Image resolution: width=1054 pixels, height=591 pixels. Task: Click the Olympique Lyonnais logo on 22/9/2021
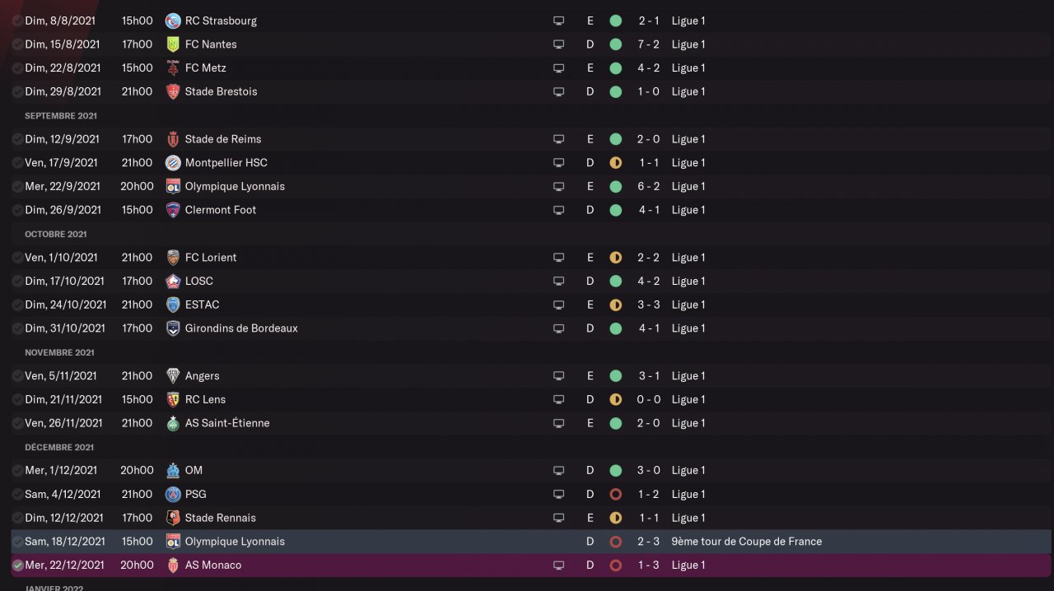173,186
